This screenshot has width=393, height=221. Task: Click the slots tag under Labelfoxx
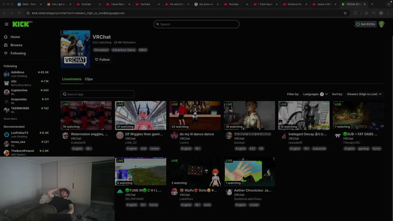(207, 205)
